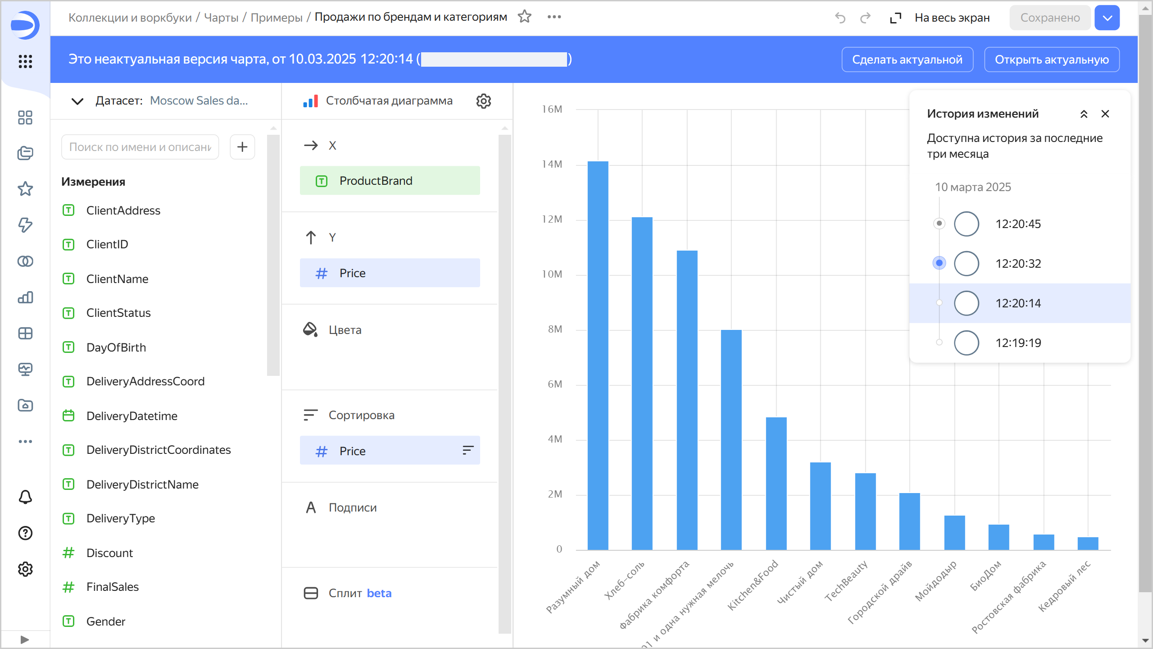Click the add field plus button
Viewport: 1153px width, 649px height.
(x=242, y=147)
